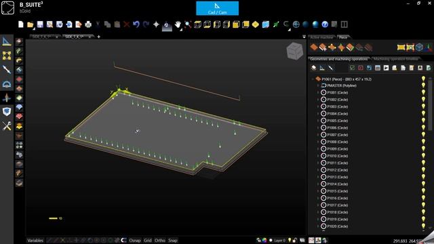
Task: Click the color wheel icon in status bar
Action: (x=264, y=240)
